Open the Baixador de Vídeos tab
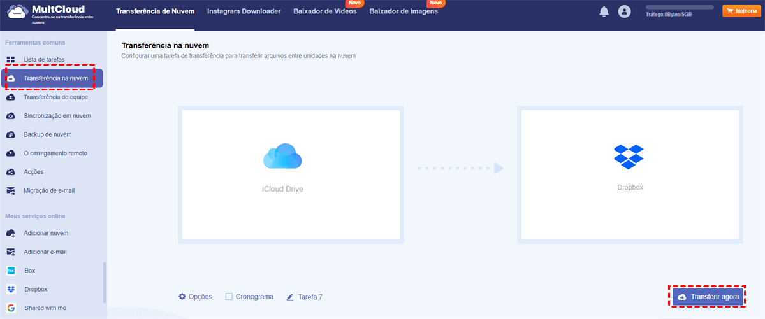The width and height of the screenshot is (765, 319). point(325,11)
